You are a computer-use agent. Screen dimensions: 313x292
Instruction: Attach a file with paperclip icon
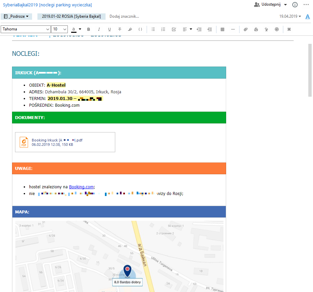(x=246, y=29)
